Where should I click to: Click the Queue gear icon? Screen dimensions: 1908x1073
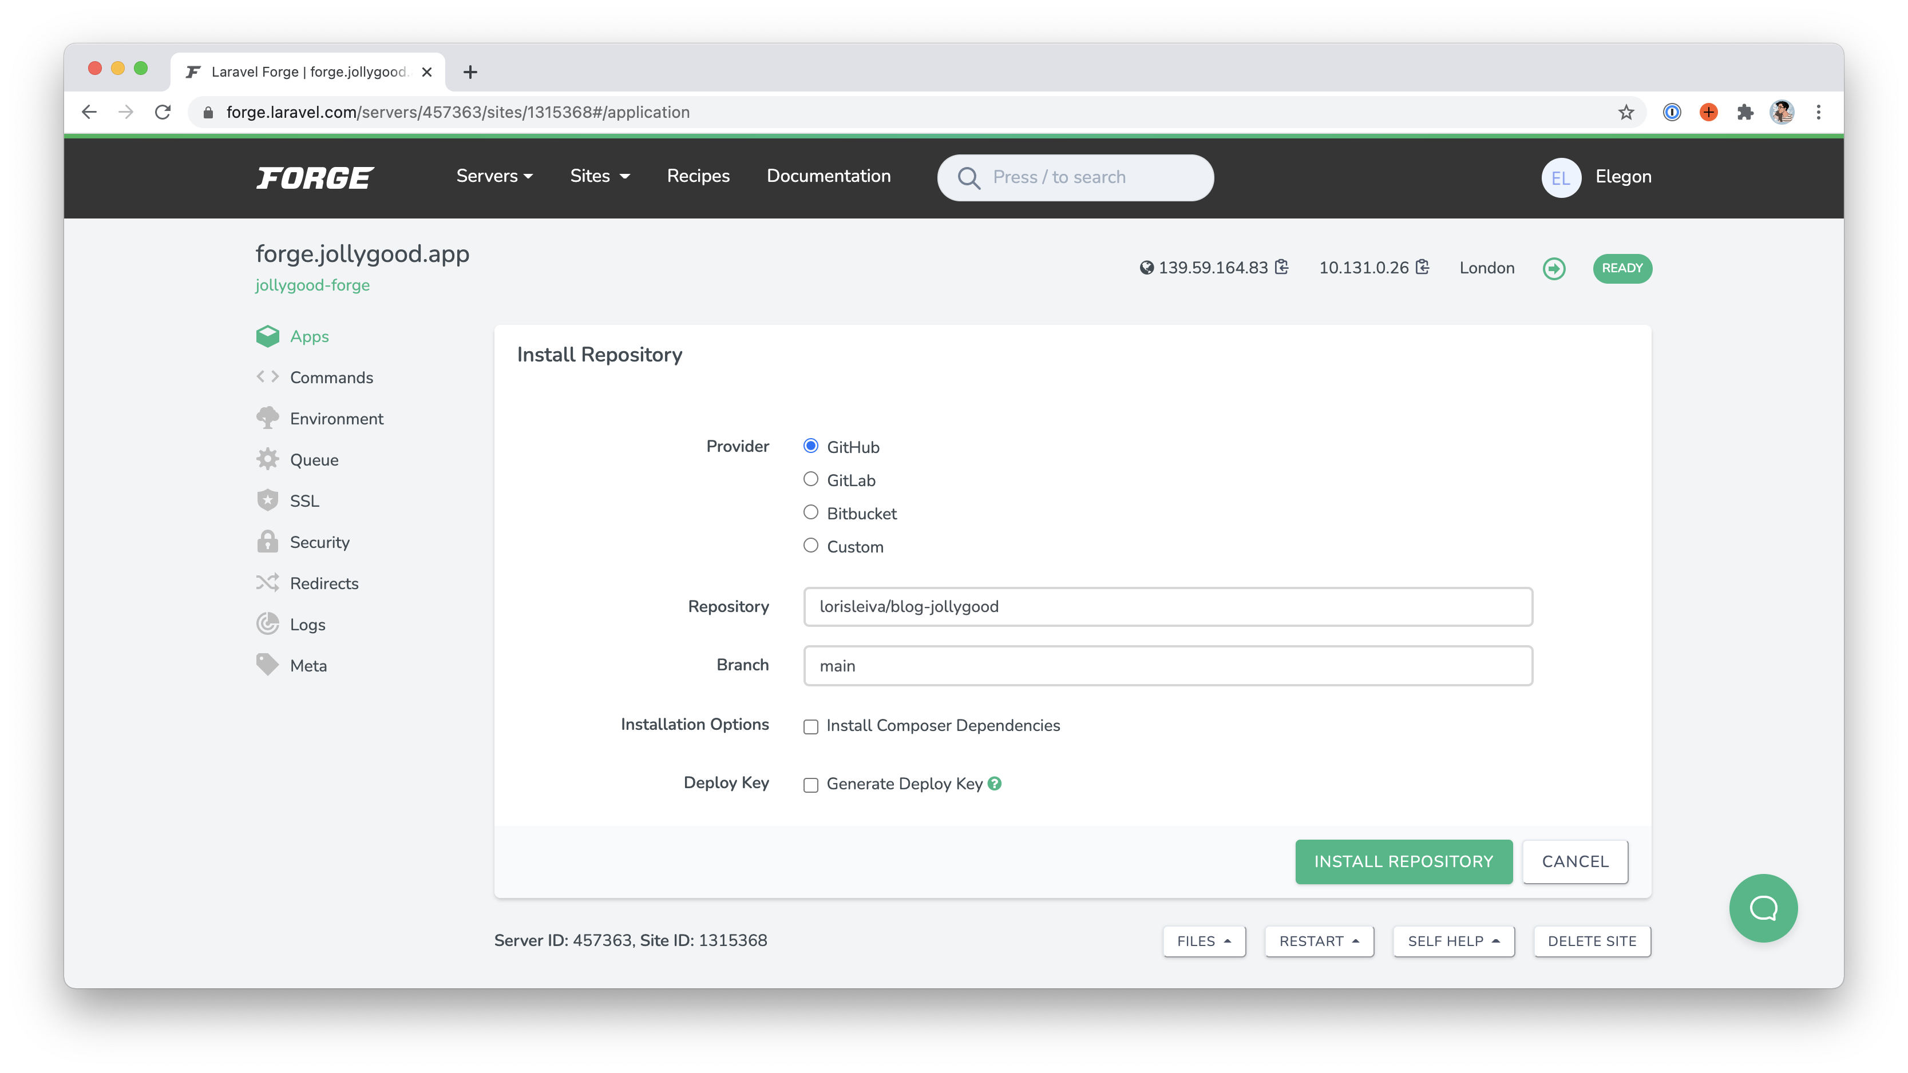[267, 459]
